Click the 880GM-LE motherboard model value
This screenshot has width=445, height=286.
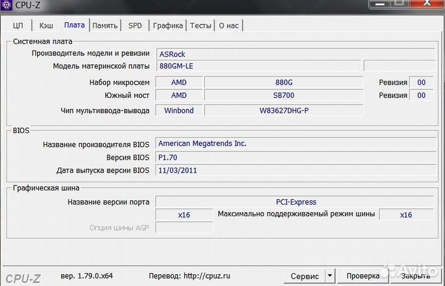click(x=258, y=66)
